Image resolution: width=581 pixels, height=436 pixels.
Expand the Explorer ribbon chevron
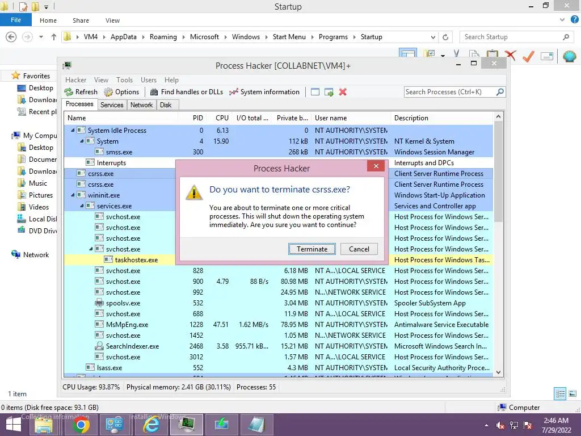click(x=562, y=20)
